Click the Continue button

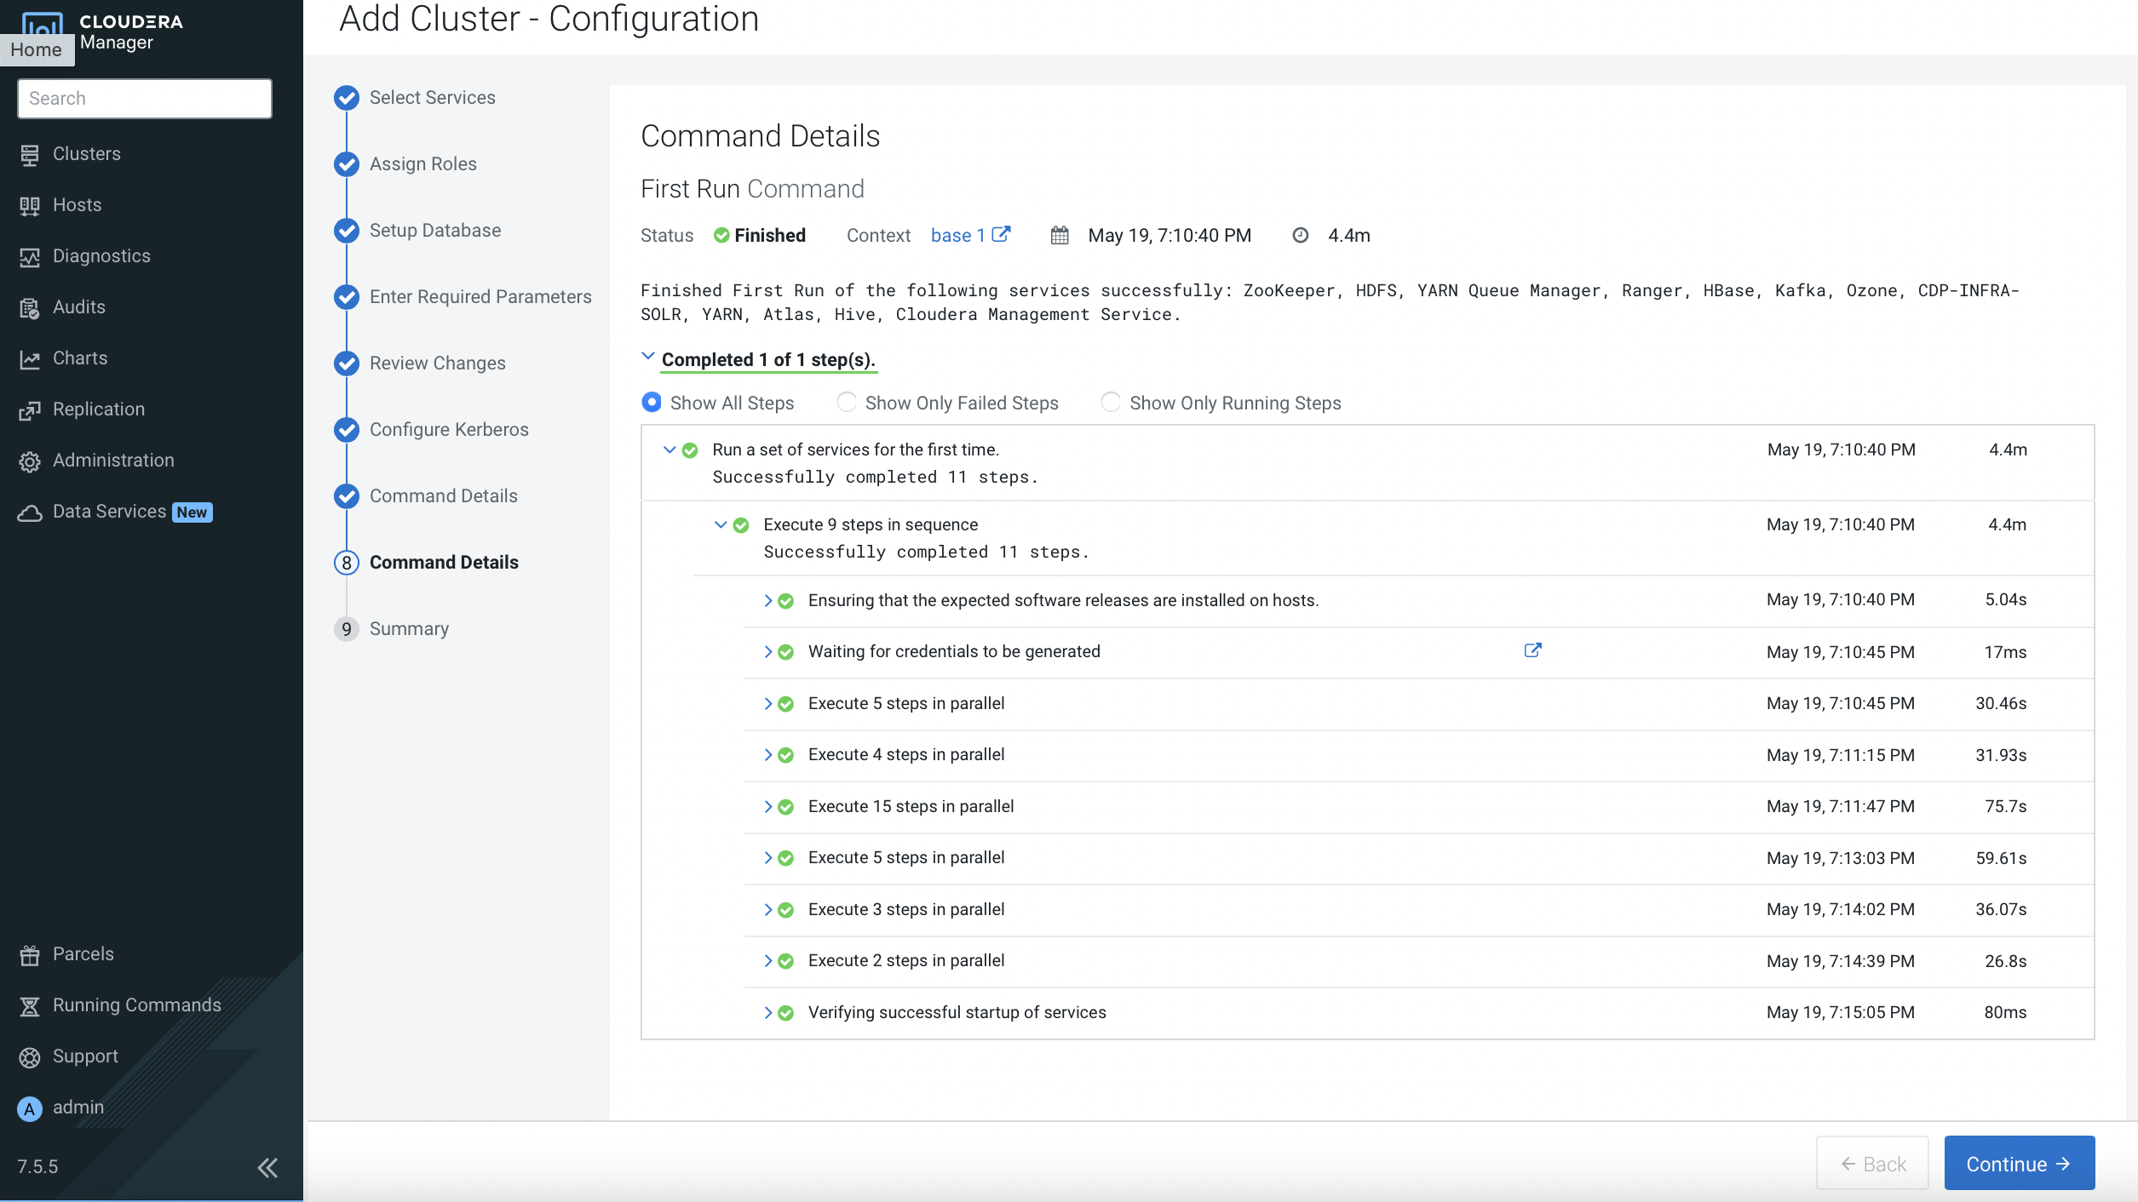pyautogui.click(x=2019, y=1164)
